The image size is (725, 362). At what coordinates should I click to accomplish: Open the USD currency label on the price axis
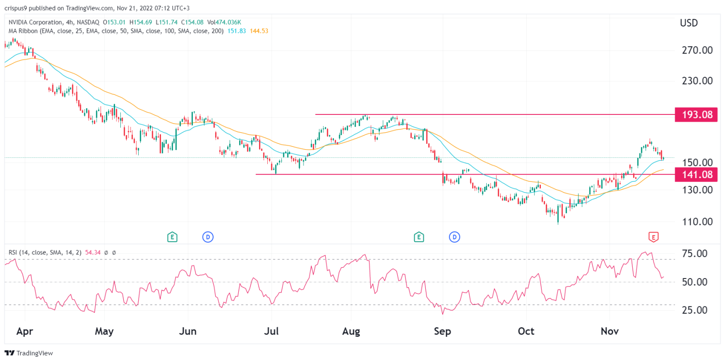(x=690, y=22)
